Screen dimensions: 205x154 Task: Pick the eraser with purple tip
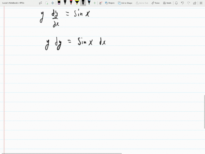click(x=59, y=3)
